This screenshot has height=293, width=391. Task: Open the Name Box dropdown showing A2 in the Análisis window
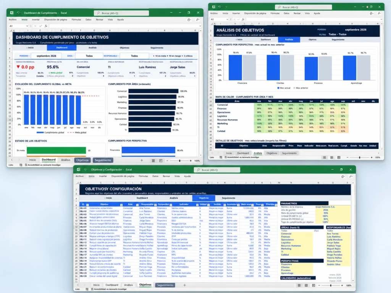[x=227, y=19]
